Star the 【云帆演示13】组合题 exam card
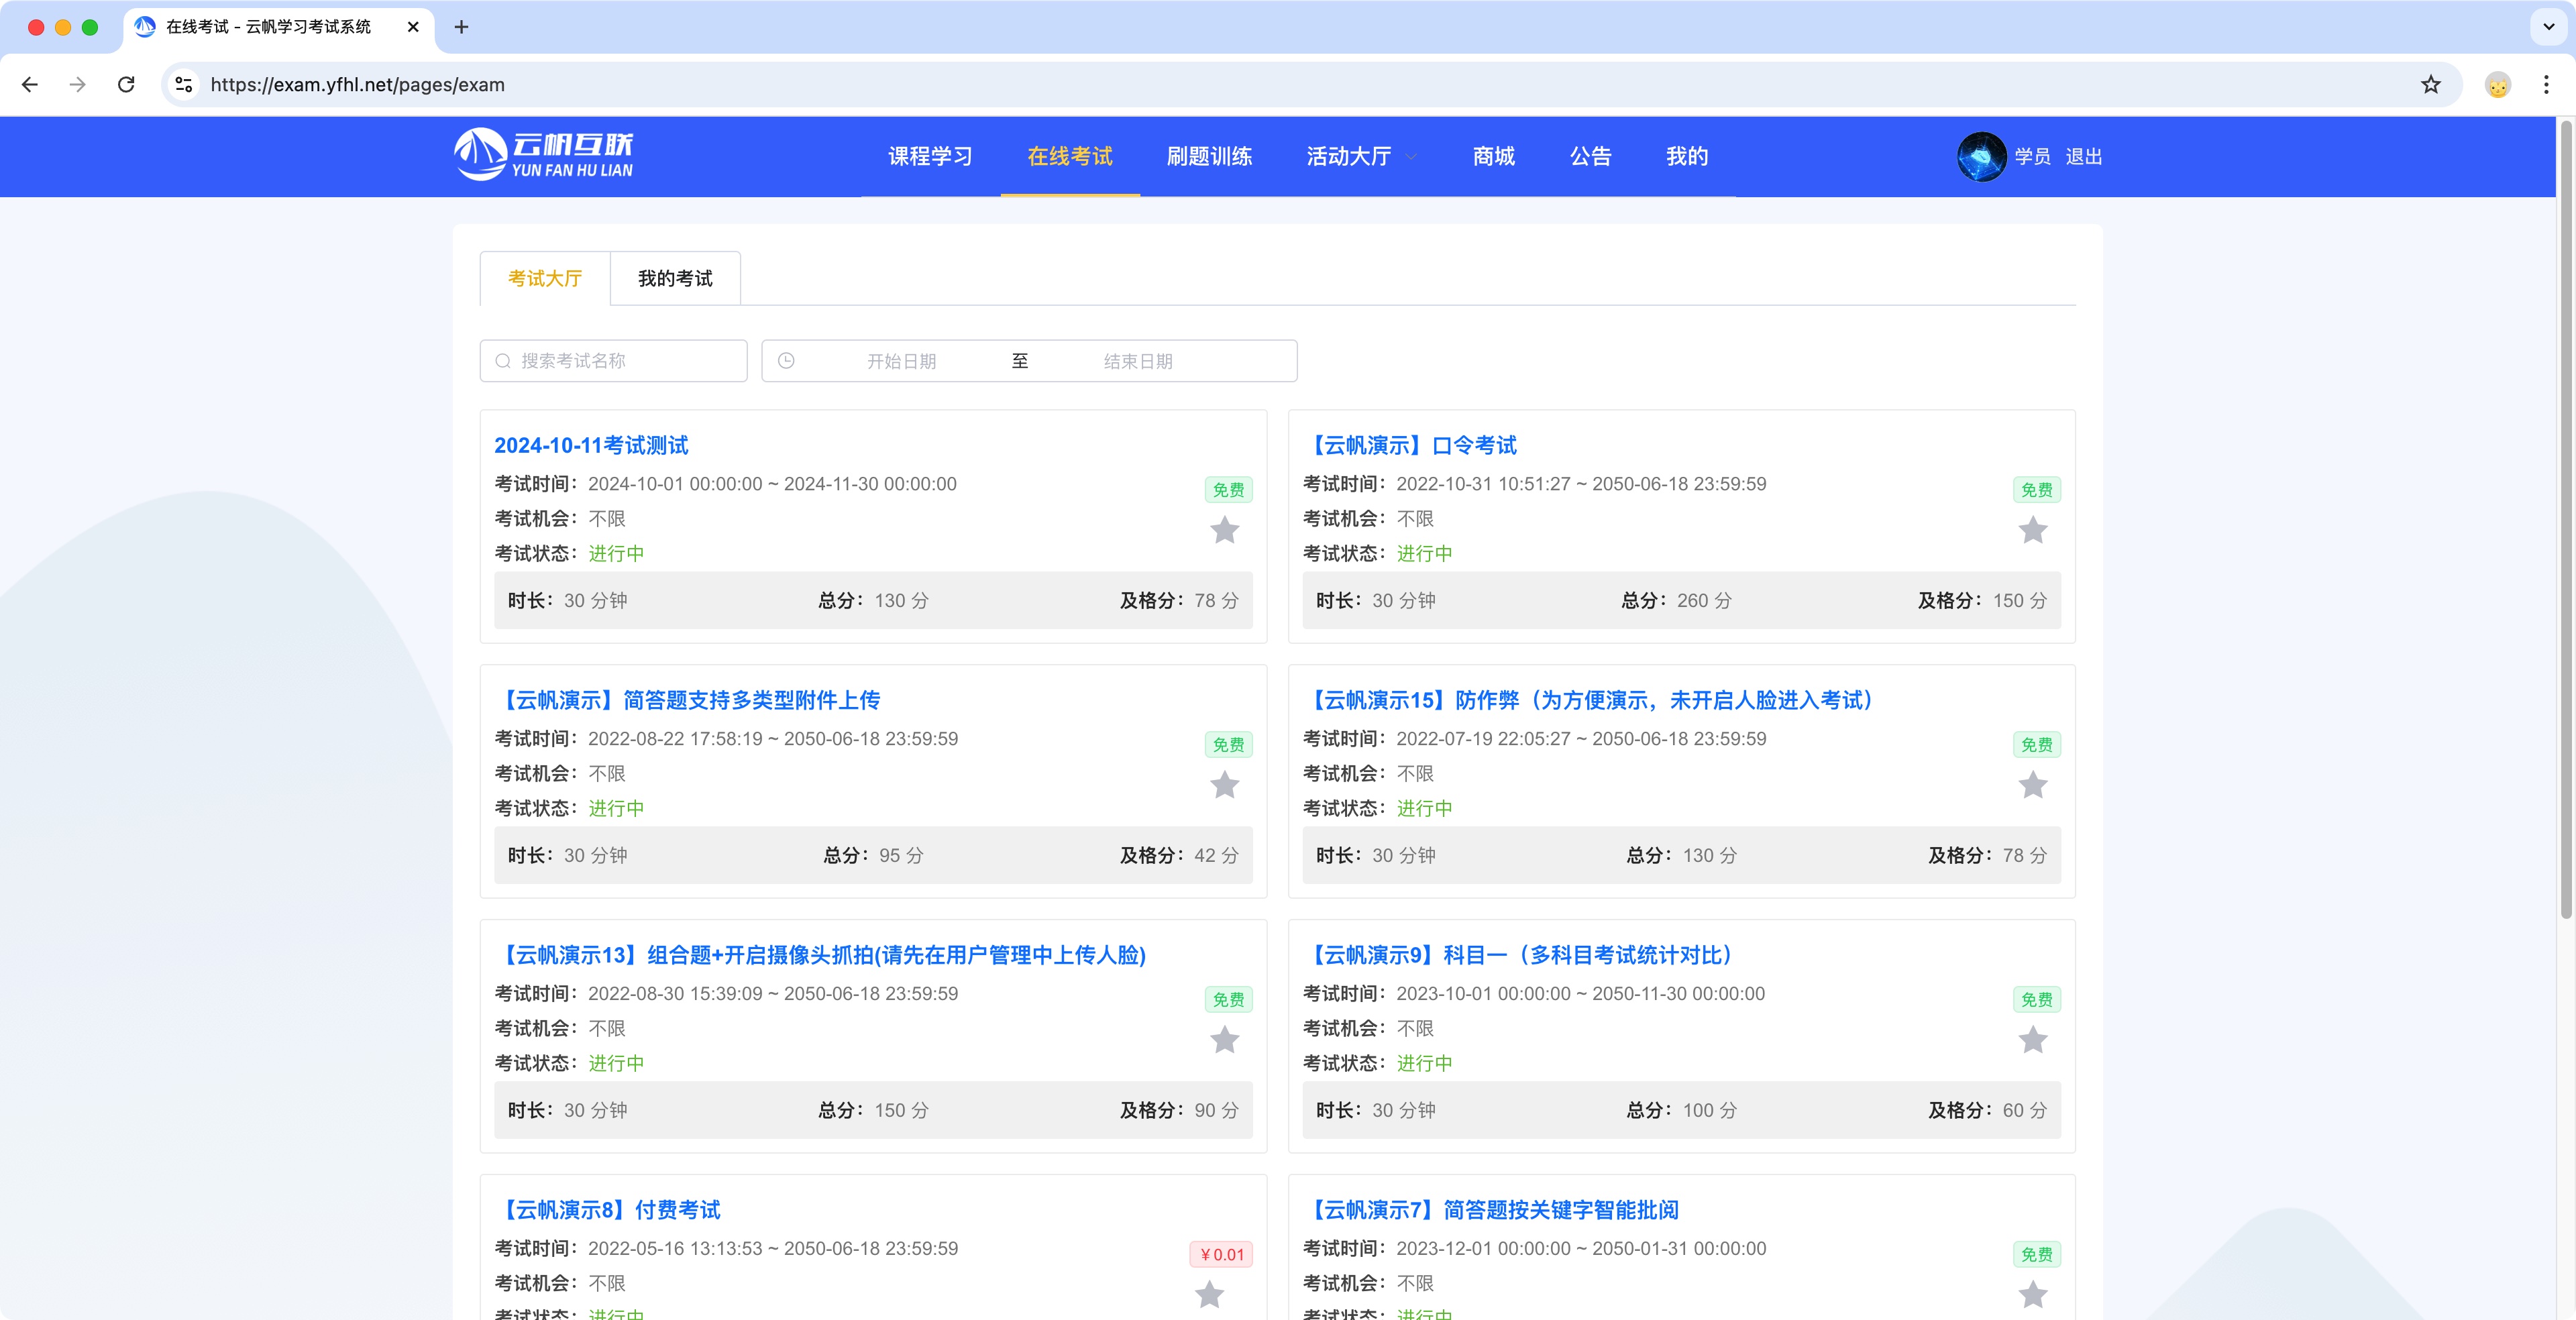 (1224, 1040)
